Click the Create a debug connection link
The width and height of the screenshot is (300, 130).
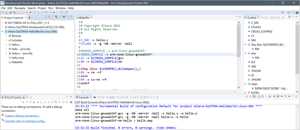(22, 116)
